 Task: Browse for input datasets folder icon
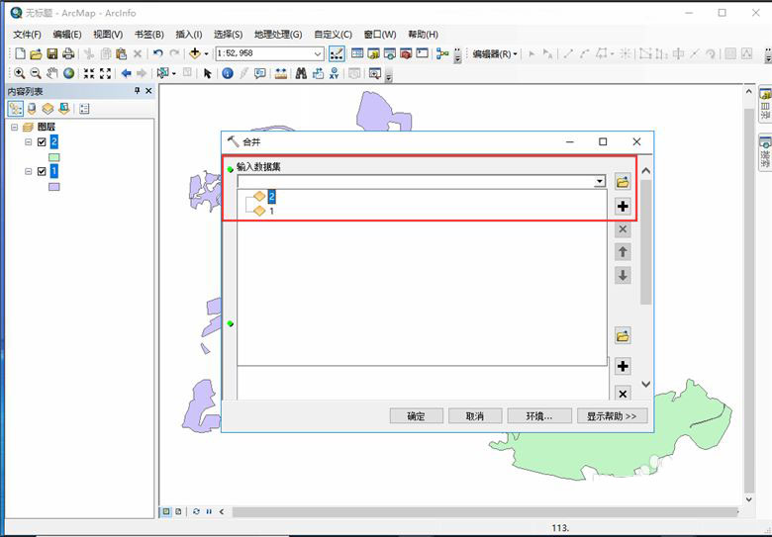tap(623, 181)
